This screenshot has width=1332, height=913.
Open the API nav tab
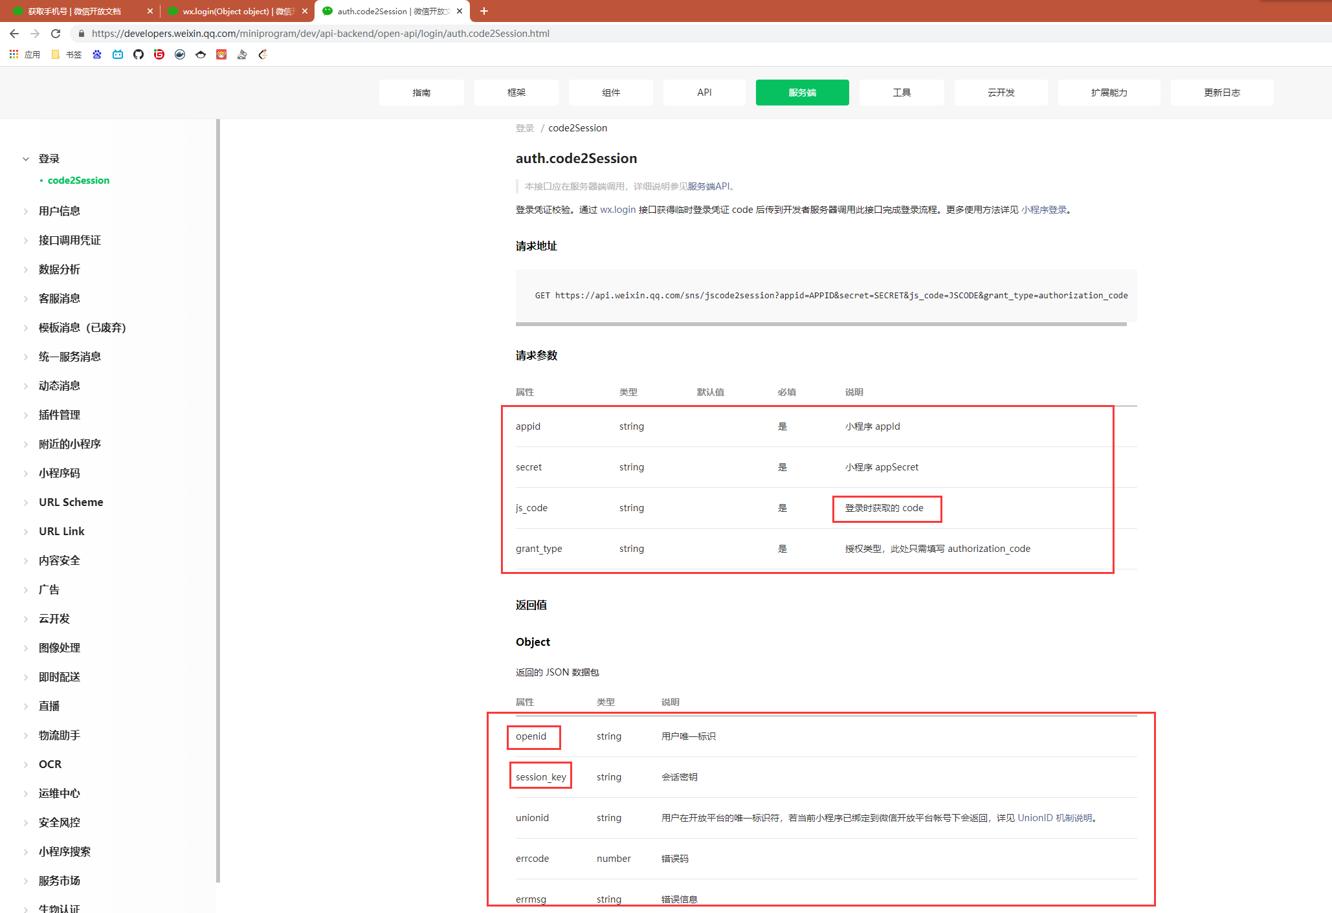tap(705, 93)
